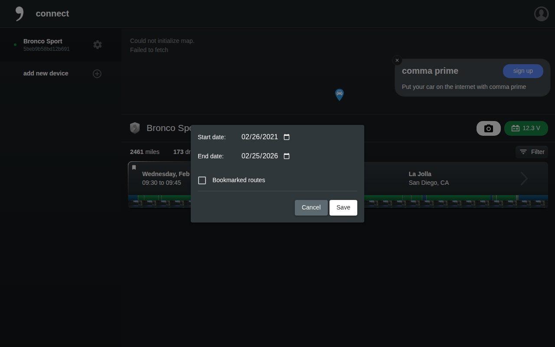Click the add new device plus icon
Screen dimensions: 555x347
pos(97,74)
